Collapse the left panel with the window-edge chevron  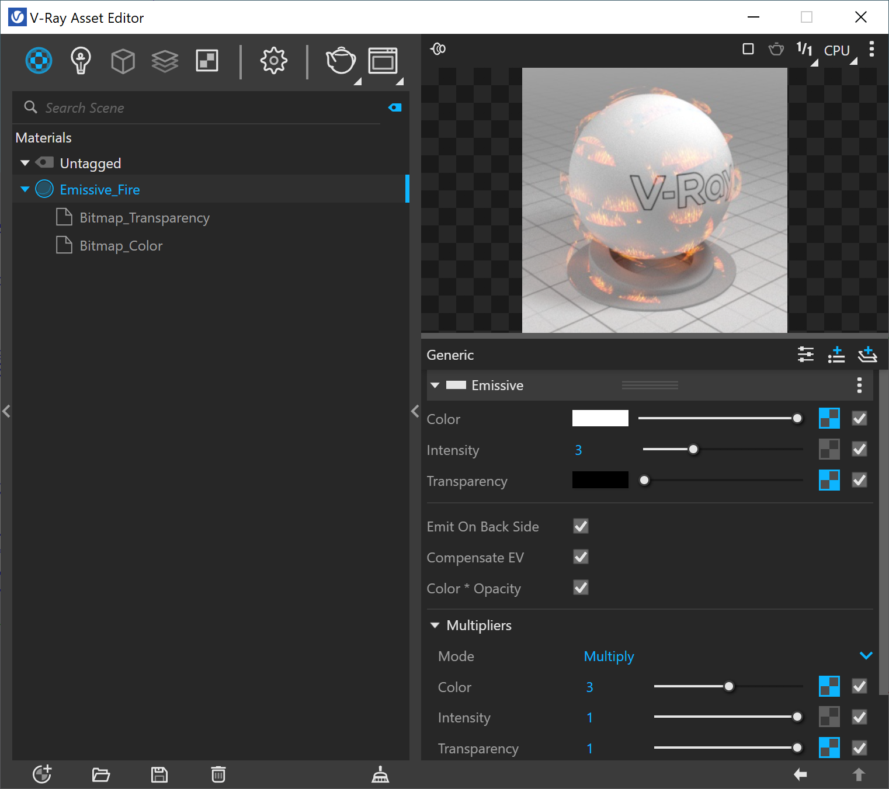pos(6,411)
